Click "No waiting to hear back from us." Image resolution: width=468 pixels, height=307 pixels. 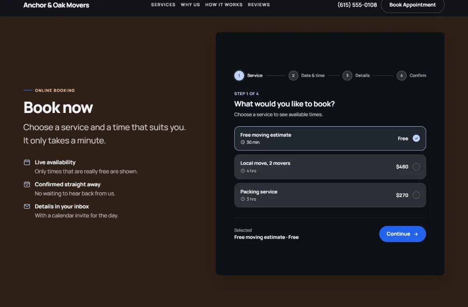tap(75, 193)
